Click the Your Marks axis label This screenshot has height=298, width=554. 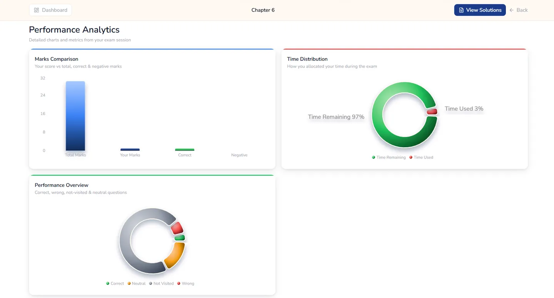point(130,155)
